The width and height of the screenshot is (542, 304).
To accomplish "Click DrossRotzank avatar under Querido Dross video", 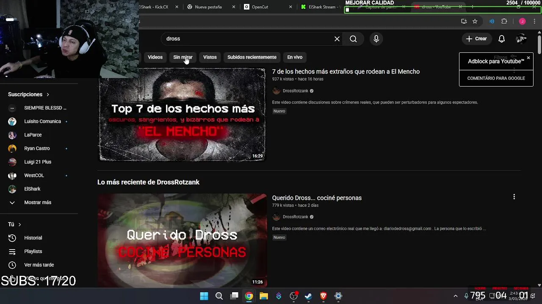I will (277, 217).
